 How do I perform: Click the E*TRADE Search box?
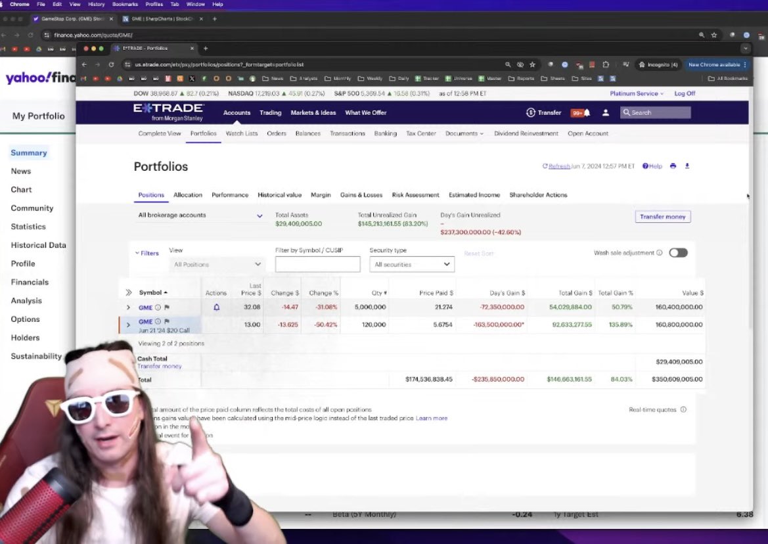point(656,112)
